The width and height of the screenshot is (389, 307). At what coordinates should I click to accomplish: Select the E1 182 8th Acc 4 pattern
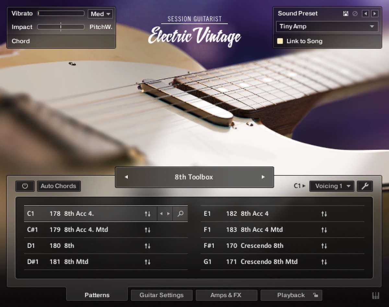pyautogui.click(x=282, y=214)
